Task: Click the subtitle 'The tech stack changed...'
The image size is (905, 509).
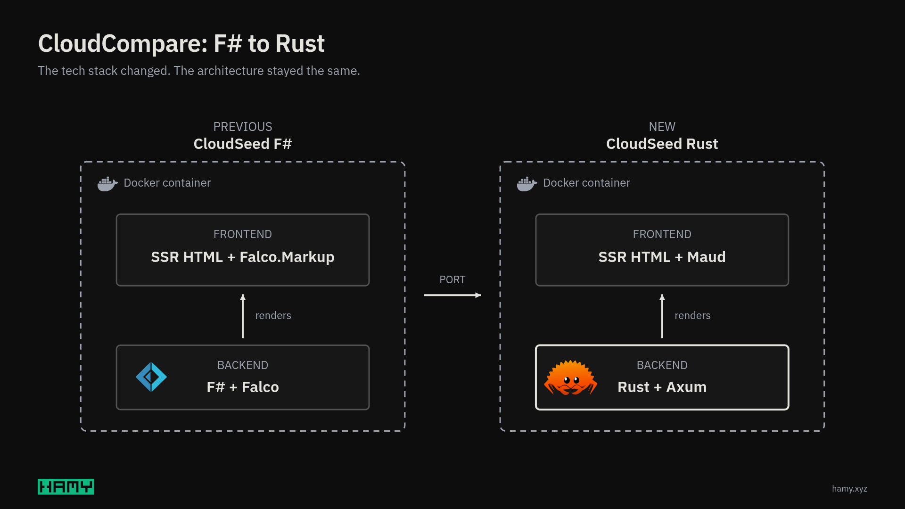Action: coord(199,71)
